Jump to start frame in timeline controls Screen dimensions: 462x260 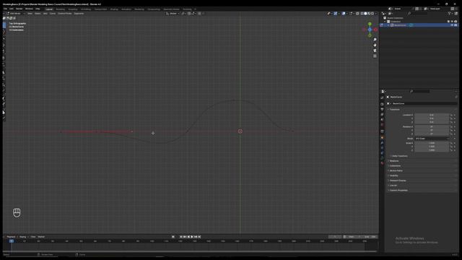point(181,237)
